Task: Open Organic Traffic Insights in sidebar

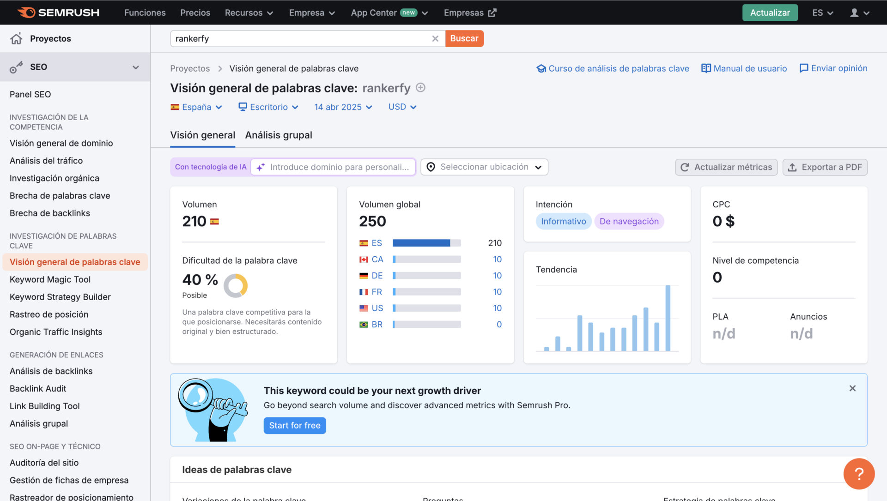Action: (x=56, y=332)
